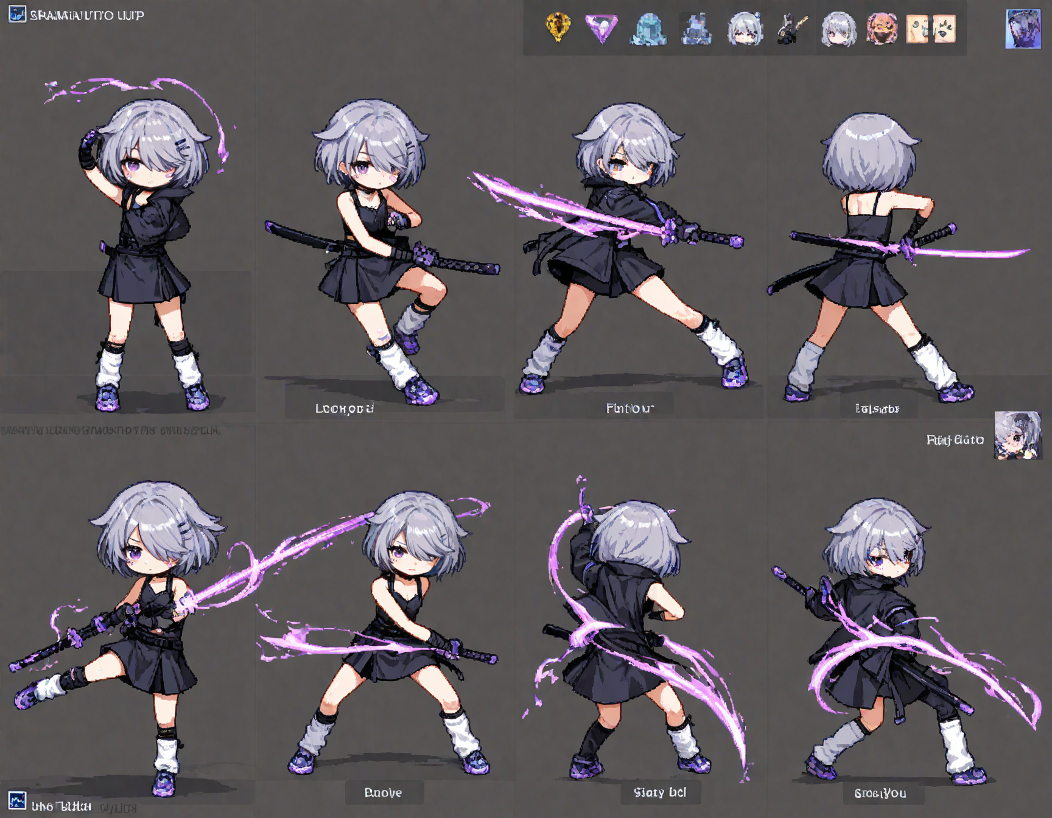Click the label under the purple slash pose
This screenshot has width=1052, height=818.
[629, 408]
